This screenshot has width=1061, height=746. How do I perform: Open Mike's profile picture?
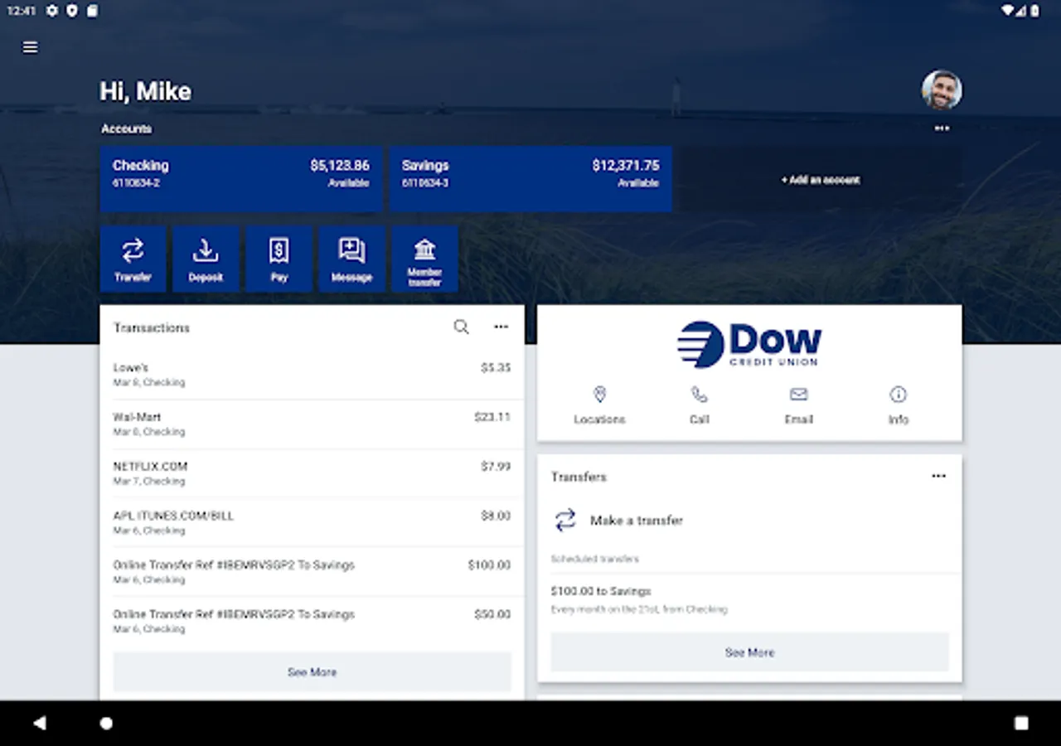point(942,90)
